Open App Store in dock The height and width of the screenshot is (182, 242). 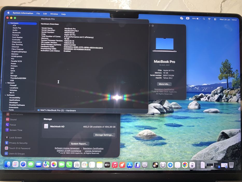click(130, 165)
